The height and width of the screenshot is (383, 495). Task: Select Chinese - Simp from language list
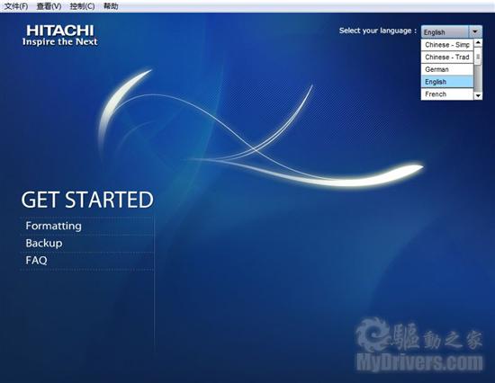[x=447, y=45]
